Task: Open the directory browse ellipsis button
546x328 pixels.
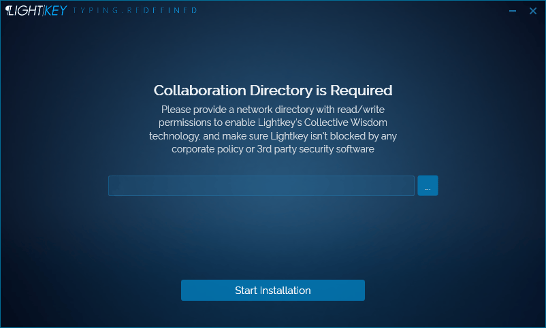Action: click(428, 186)
